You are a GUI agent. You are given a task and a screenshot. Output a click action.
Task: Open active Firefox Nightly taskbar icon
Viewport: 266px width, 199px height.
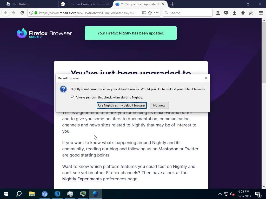pyautogui.click(x=96, y=194)
